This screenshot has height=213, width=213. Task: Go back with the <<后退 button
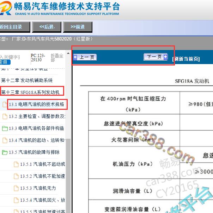[x=47, y=27]
